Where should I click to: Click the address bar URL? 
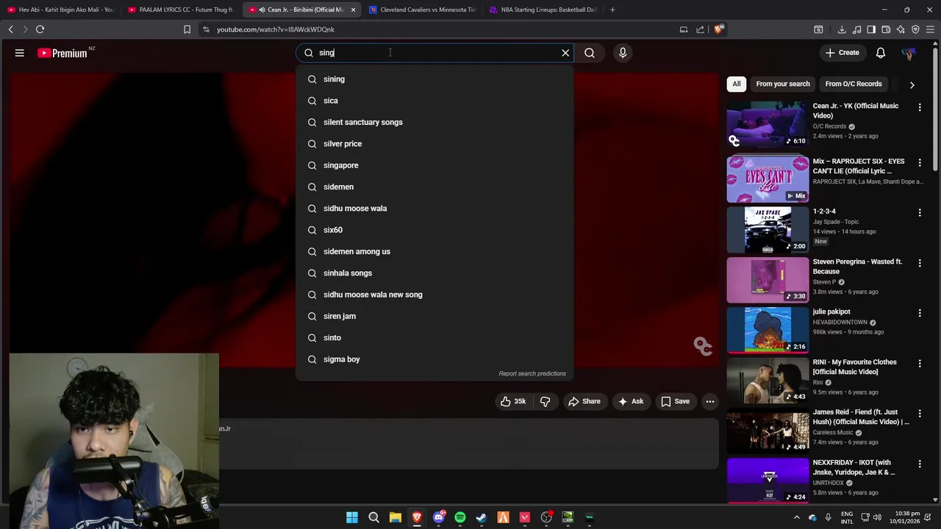tap(276, 29)
